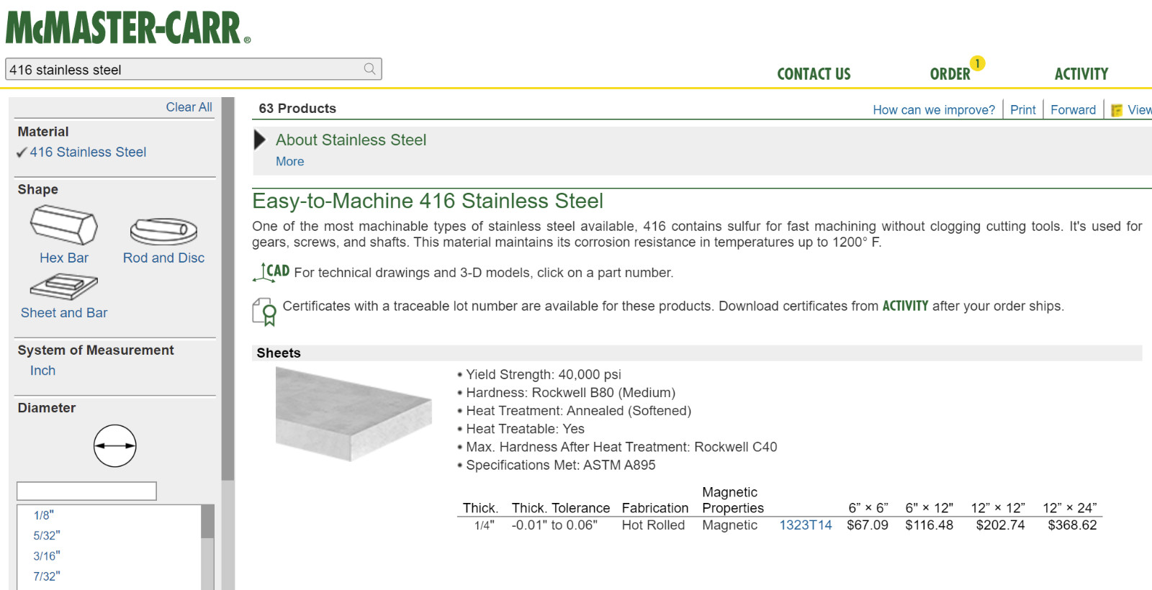Select 7/32" diameter option
Viewport: 1152px width, 590px height.
46,576
